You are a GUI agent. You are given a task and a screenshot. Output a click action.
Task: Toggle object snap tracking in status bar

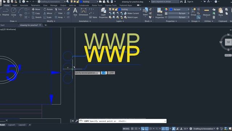(163, 129)
